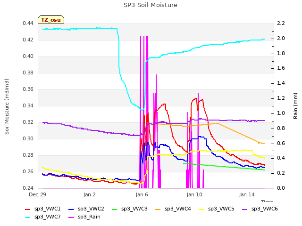302x226 pixels.
Task: Click the Dec 29 x-axis tick label
Action: 37,194
